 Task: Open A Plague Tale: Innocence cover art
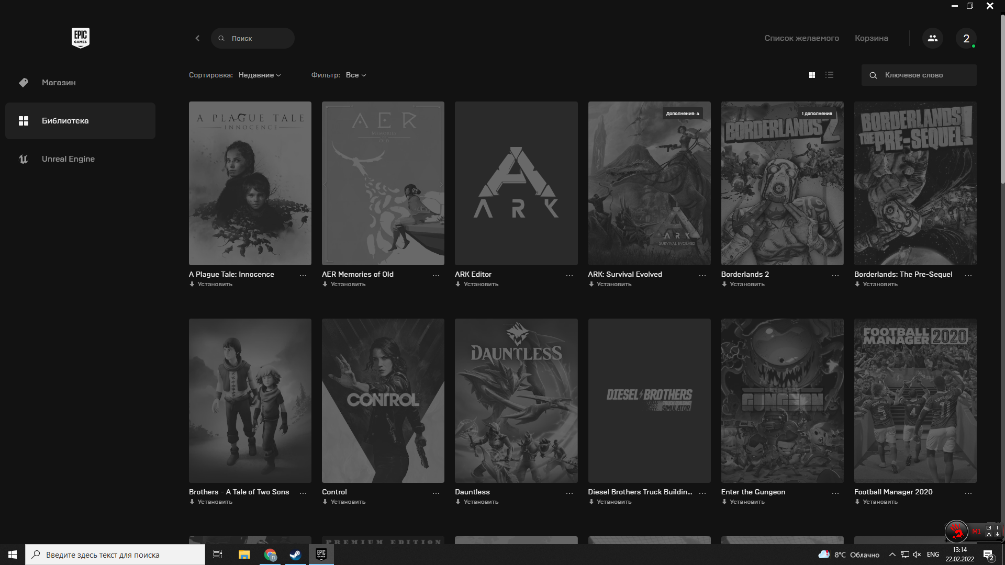pyautogui.click(x=250, y=183)
